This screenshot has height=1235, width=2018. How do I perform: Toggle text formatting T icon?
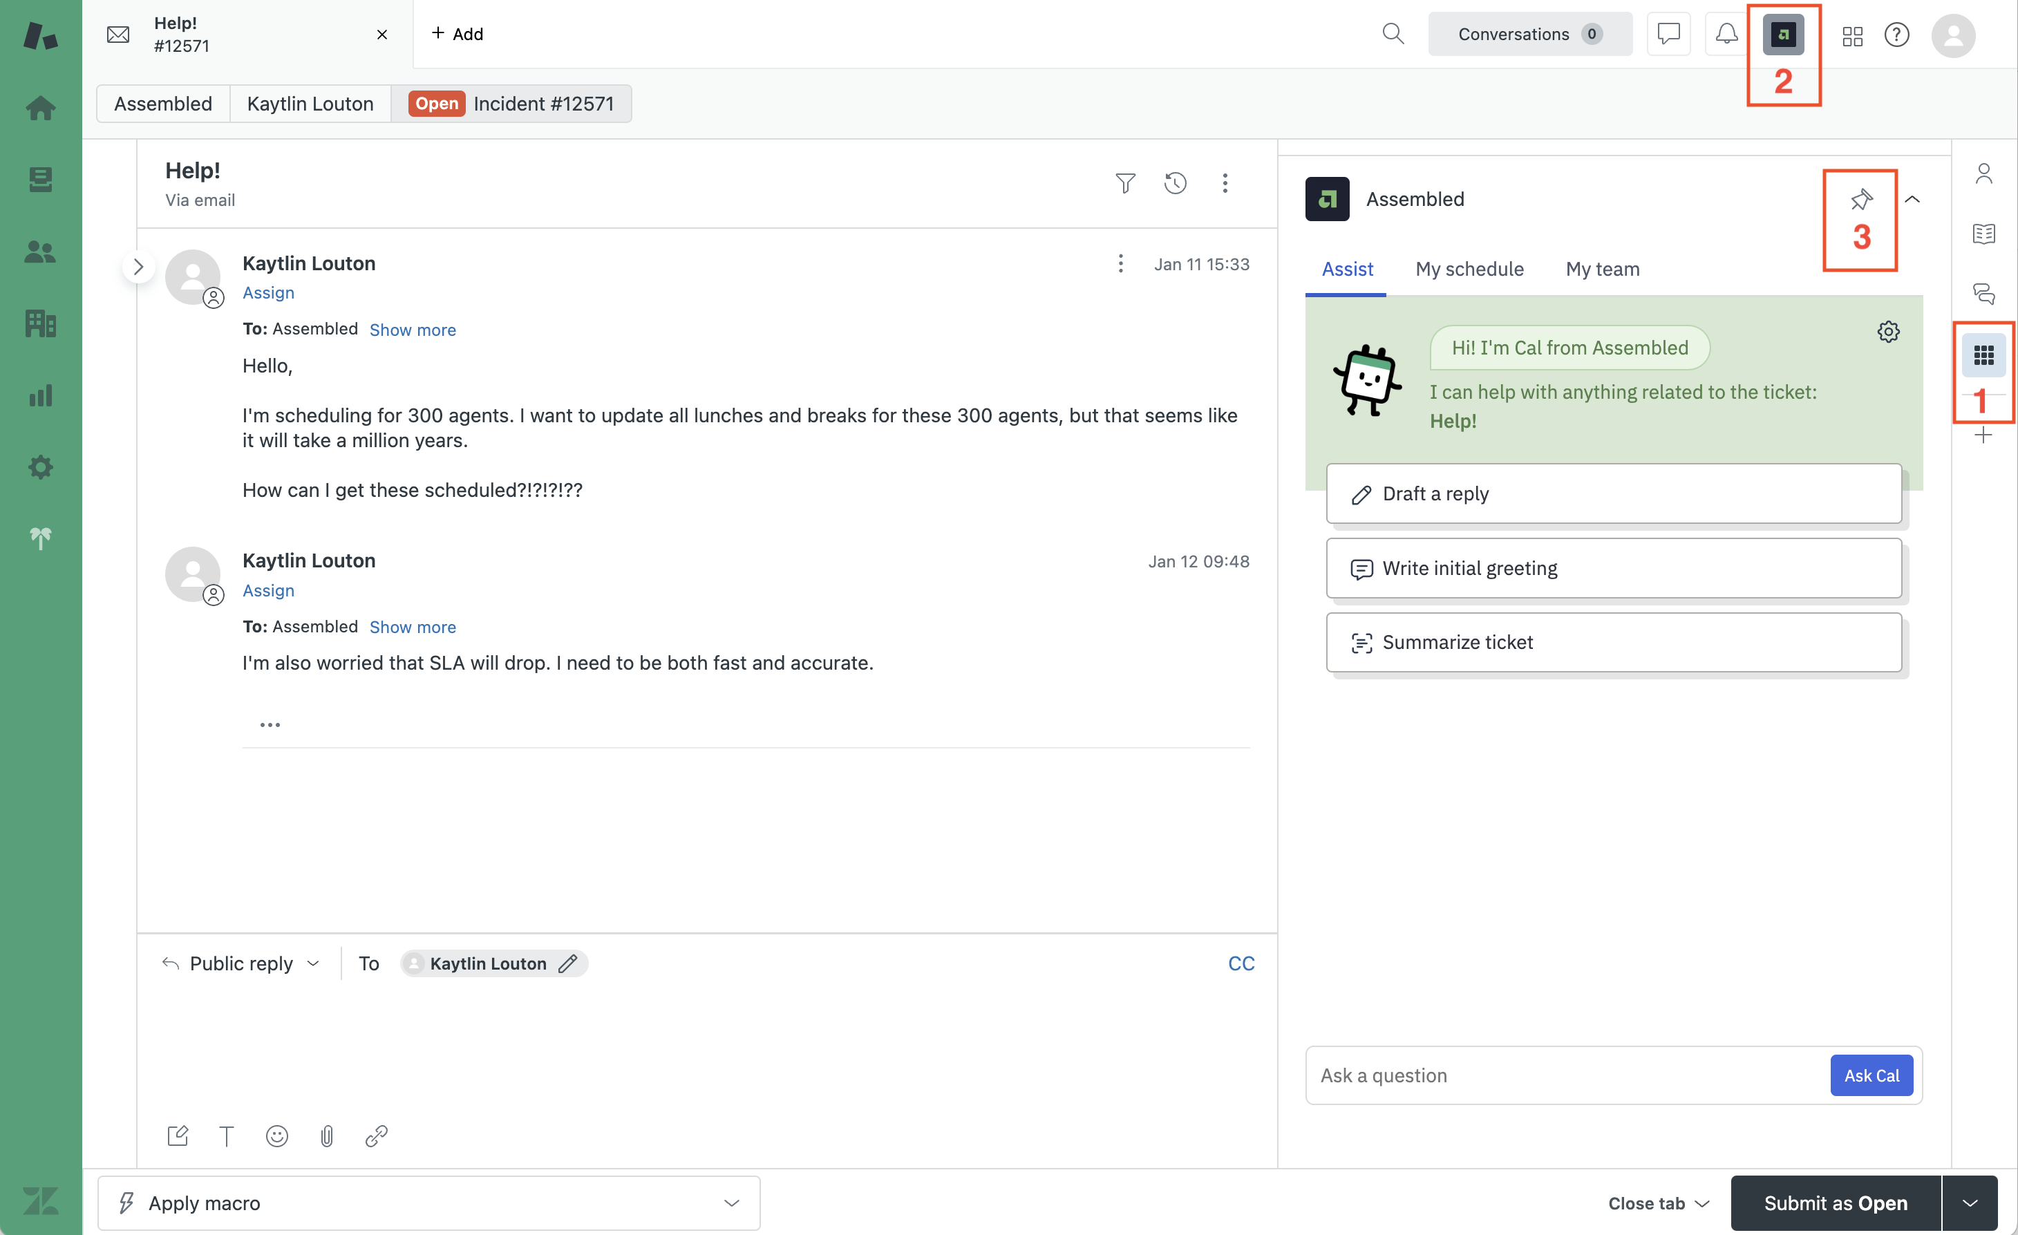(227, 1136)
